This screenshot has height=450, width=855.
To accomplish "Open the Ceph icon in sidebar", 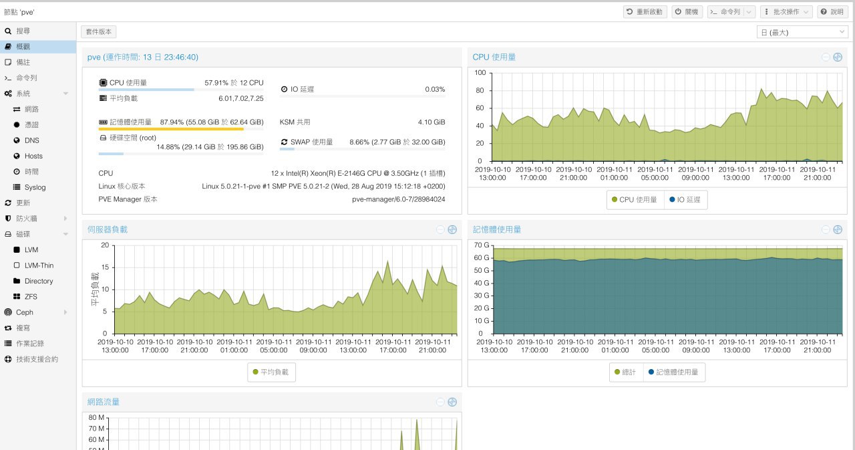I will tap(8, 312).
